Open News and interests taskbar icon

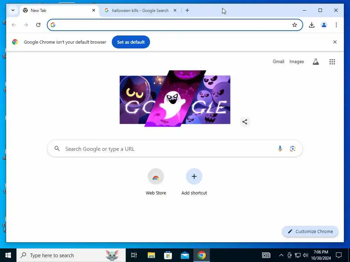point(266,255)
